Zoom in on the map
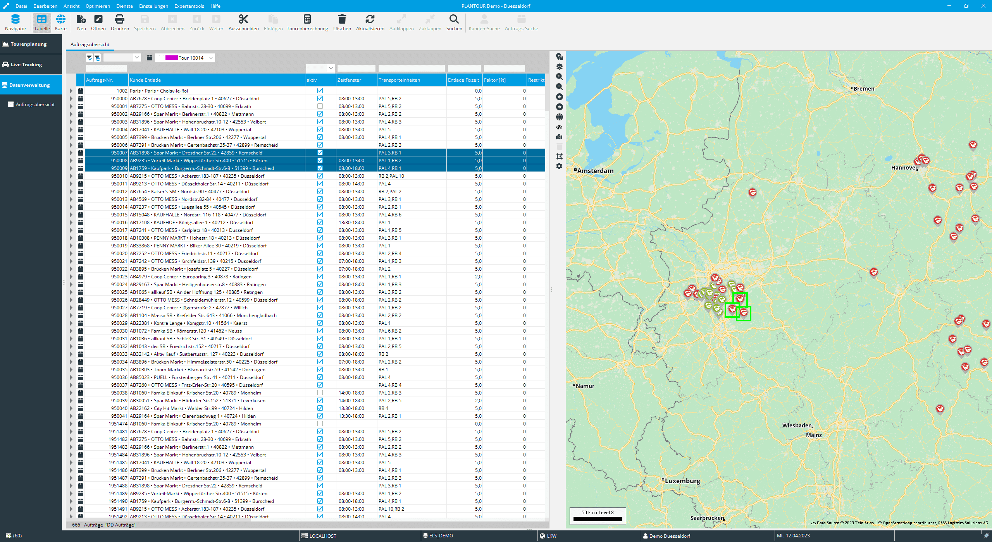Image resolution: width=992 pixels, height=542 pixels. [559, 77]
